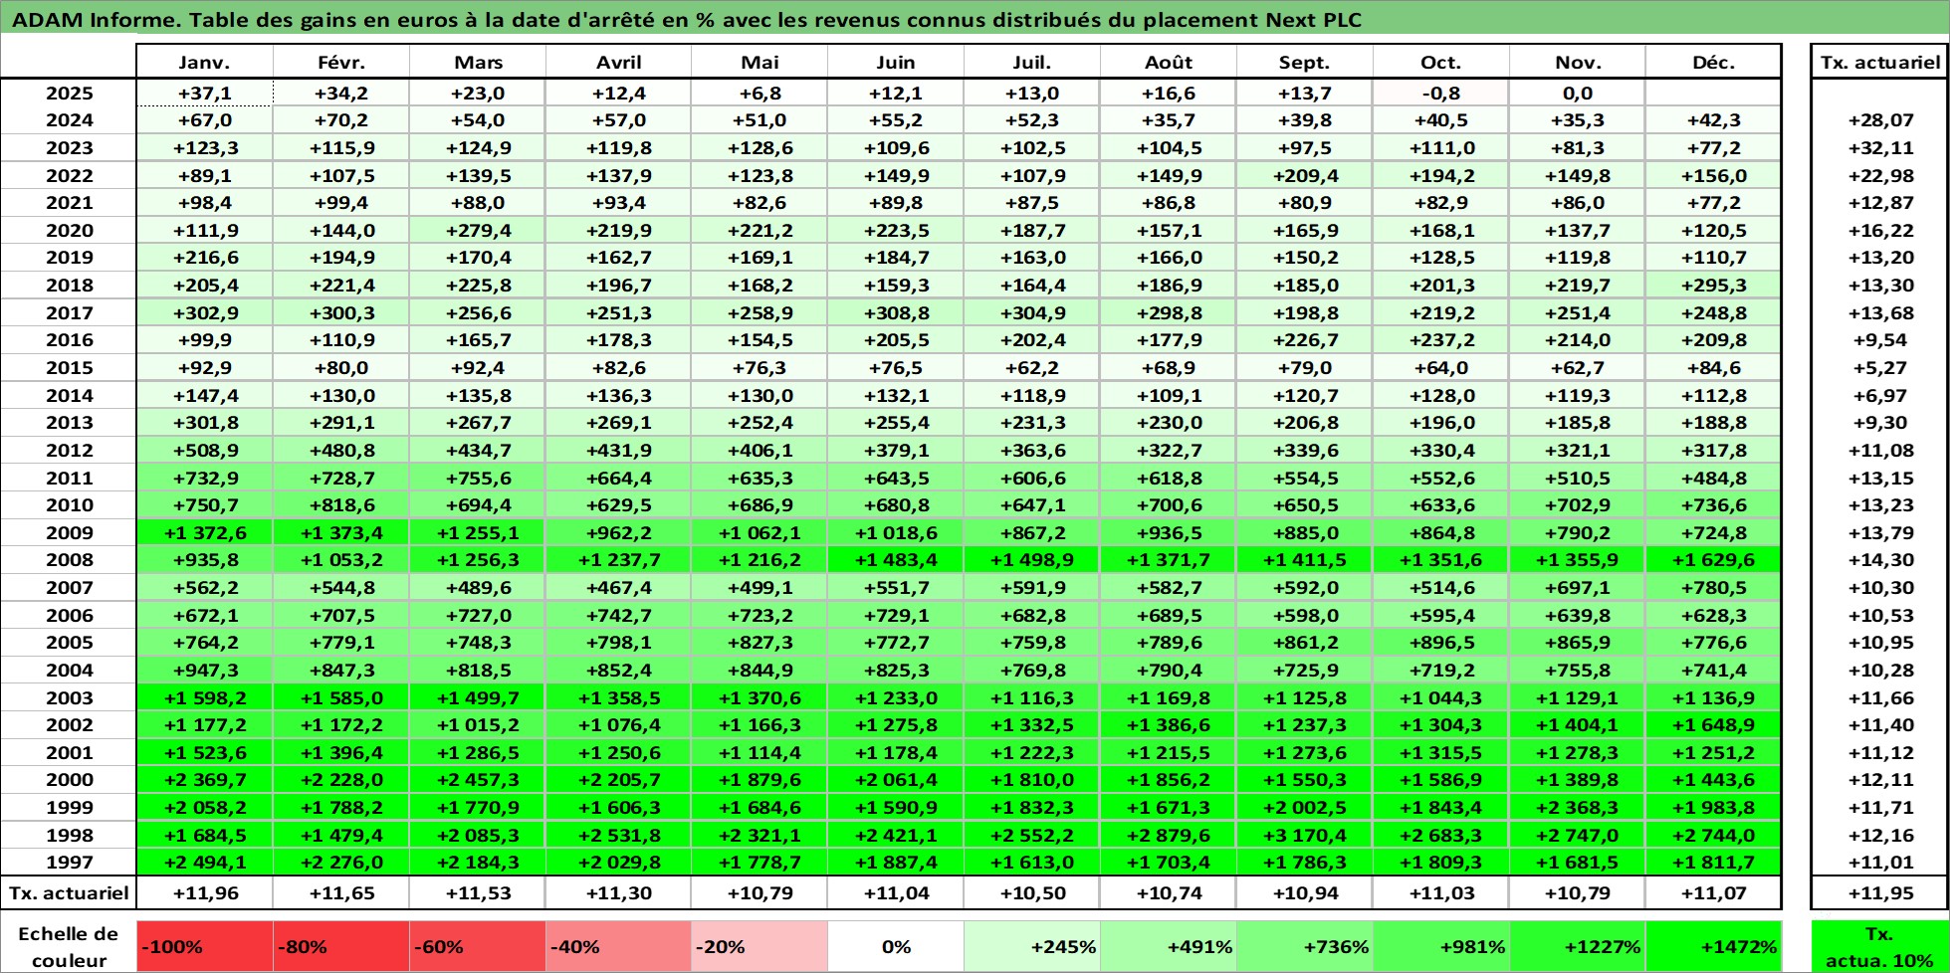Viewport: 1950px width, 973px height.
Task: Select the October 2025 cell showing -0,8
Action: 1440,94
